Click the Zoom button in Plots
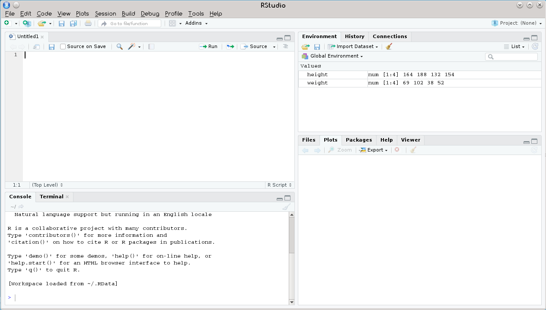Screen dimensions: 546x310 coord(340,150)
